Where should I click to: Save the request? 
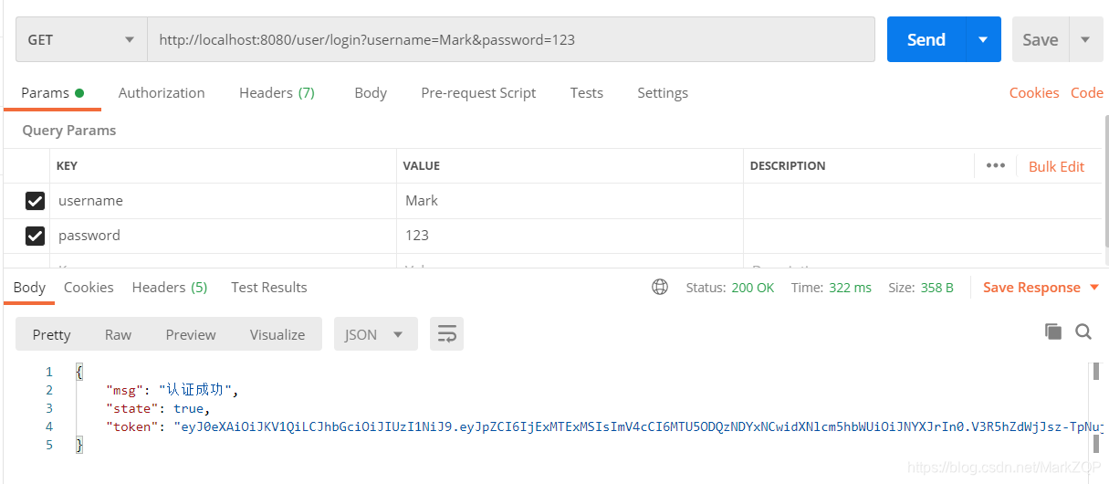[1040, 40]
